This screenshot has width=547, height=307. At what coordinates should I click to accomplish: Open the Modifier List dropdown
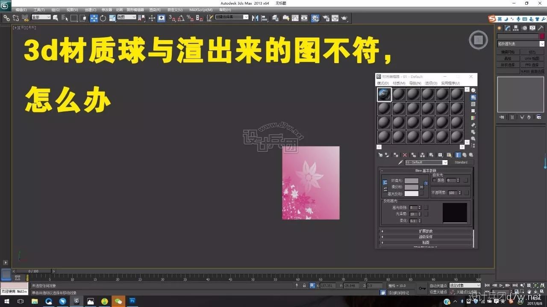click(x=521, y=44)
